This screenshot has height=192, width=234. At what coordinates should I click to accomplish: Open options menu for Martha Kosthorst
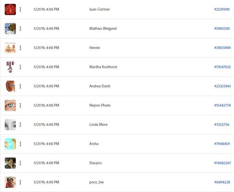pos(20,67)
